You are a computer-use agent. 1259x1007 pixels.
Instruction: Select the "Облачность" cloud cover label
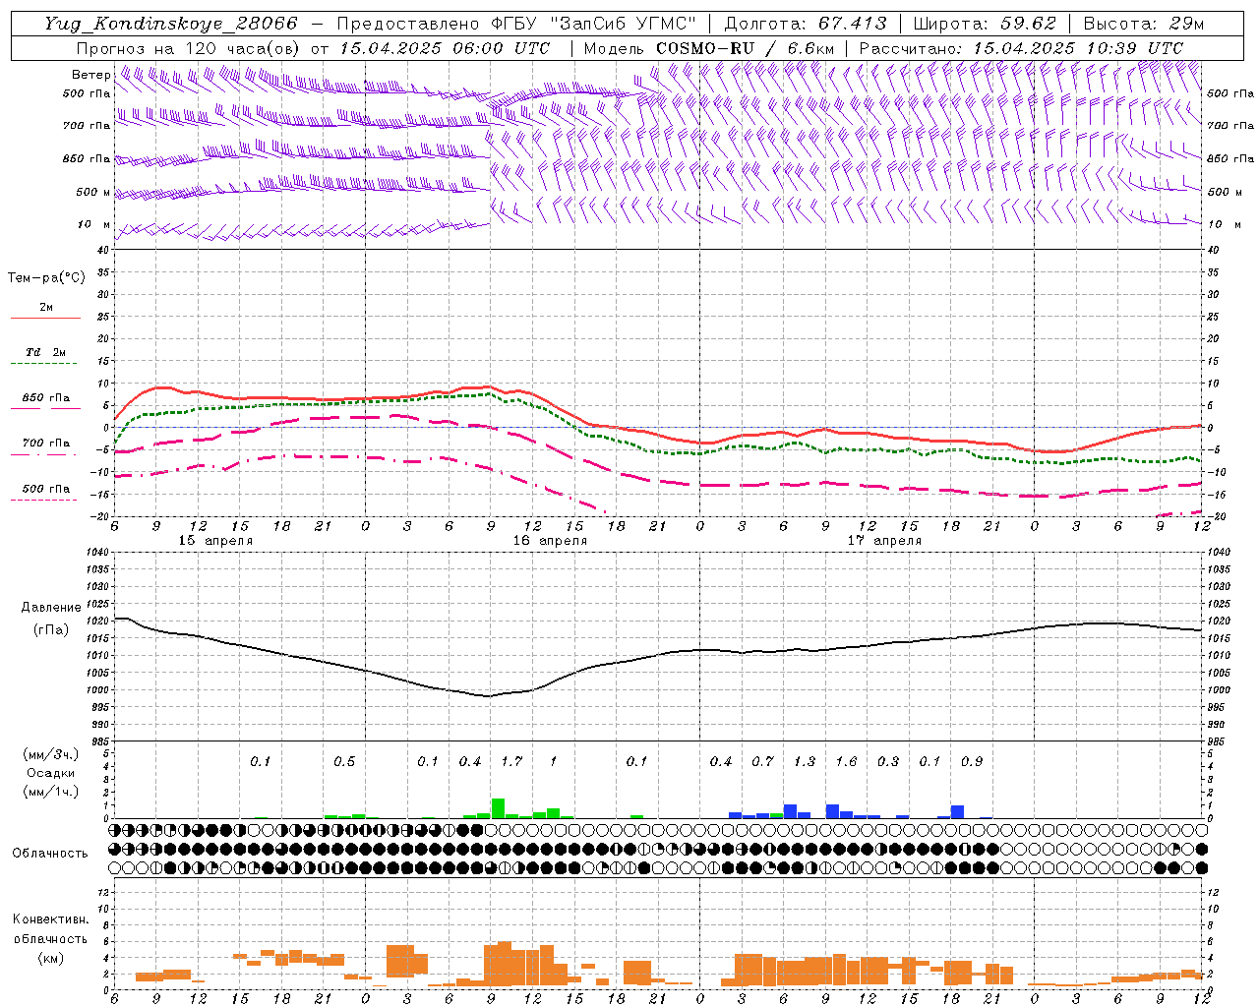click(x=50, y=854)
